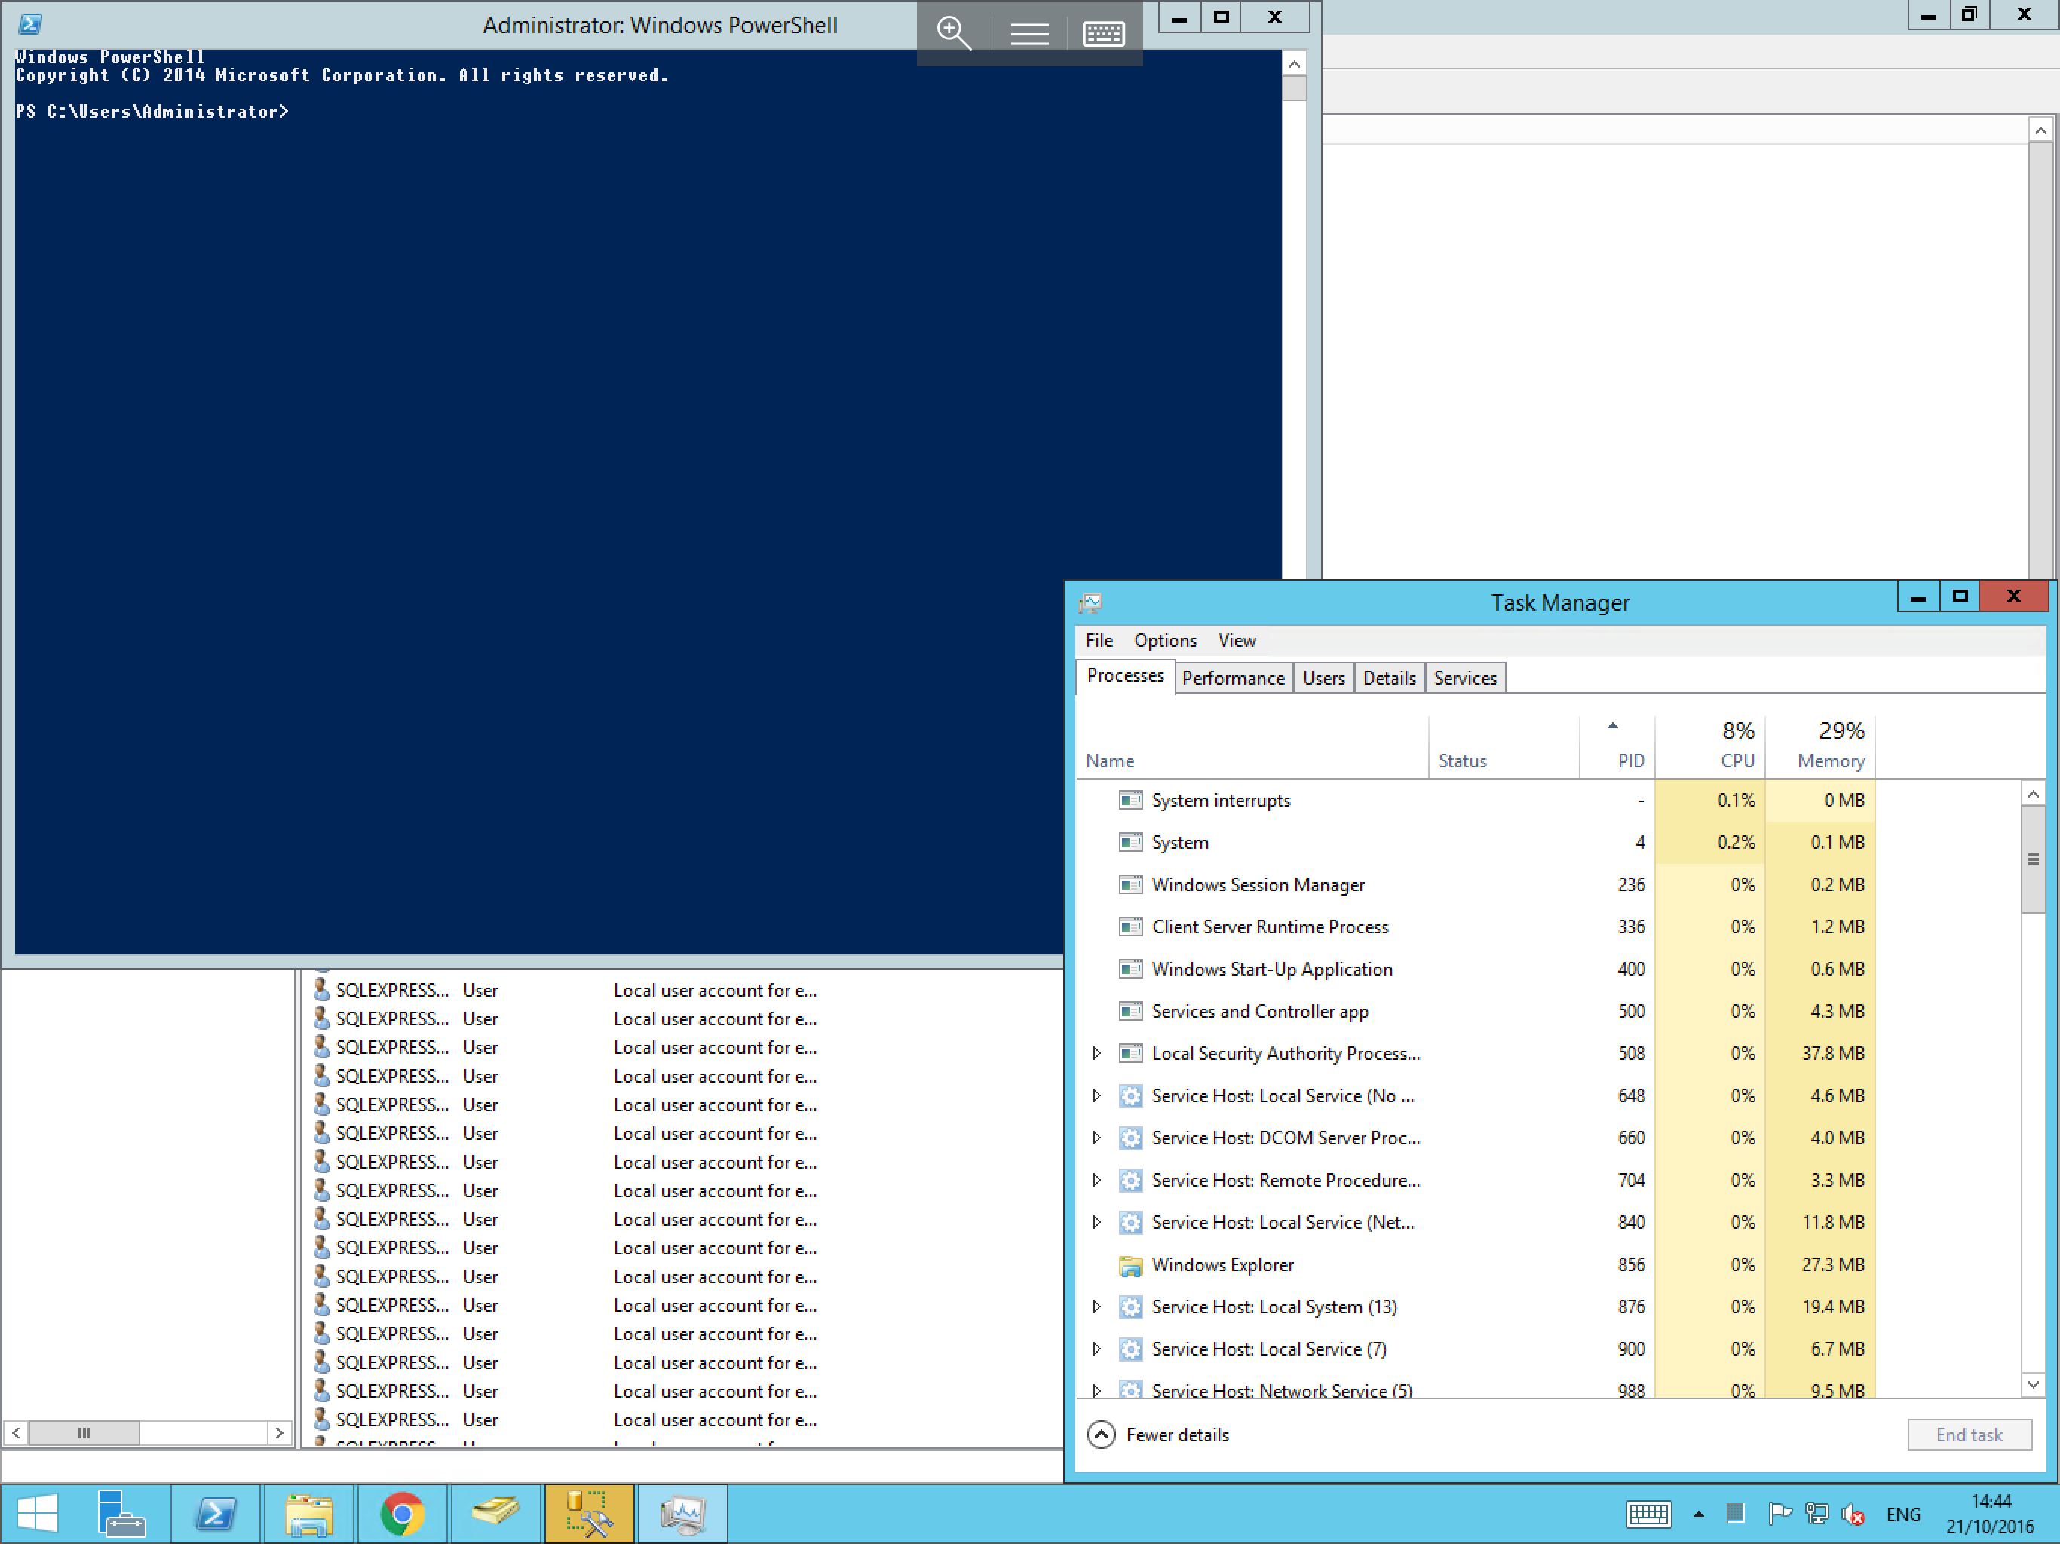2060x1544 pixels.
Task: Switch to the Users tab
Action: pyautogui.click(x=1323, y=678)
